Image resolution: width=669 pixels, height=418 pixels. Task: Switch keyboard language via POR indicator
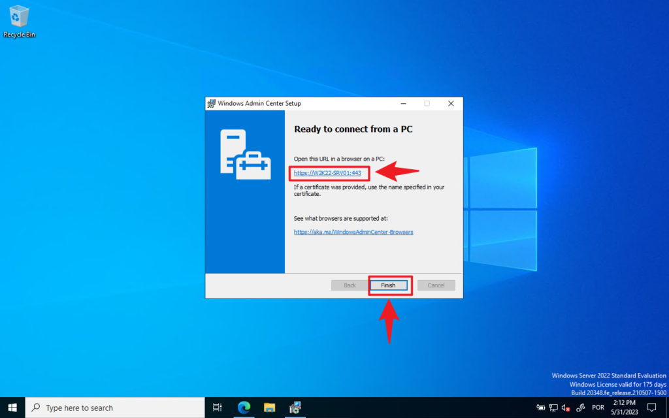click(x=598, y=407)
